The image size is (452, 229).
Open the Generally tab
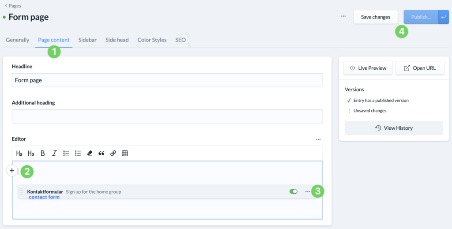click(x=18, y=40)
